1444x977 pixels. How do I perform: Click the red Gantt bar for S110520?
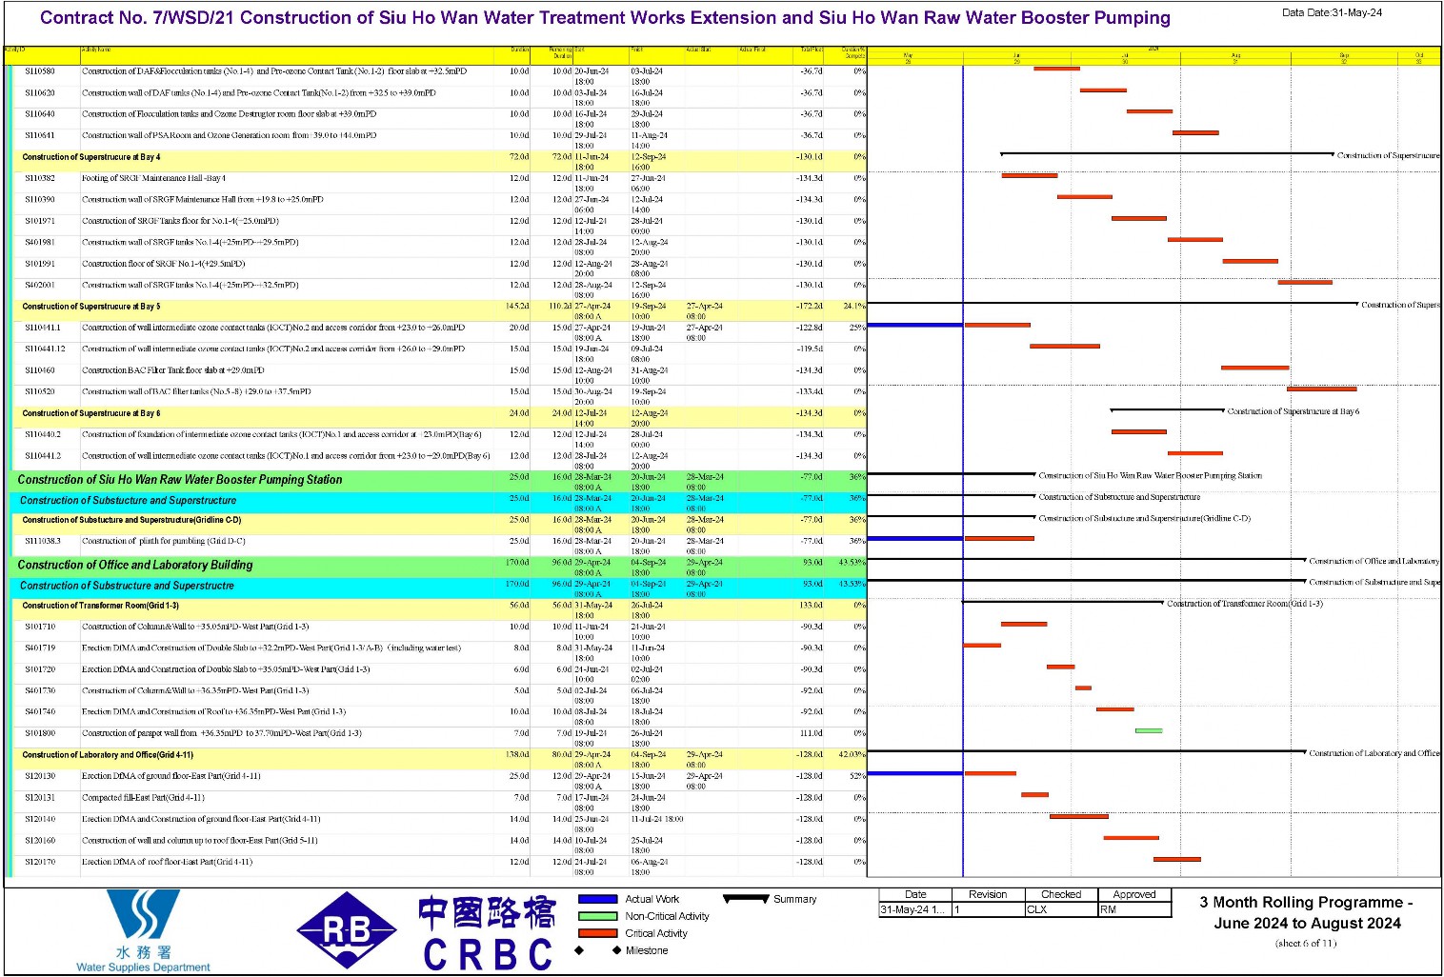point(1322,389)
